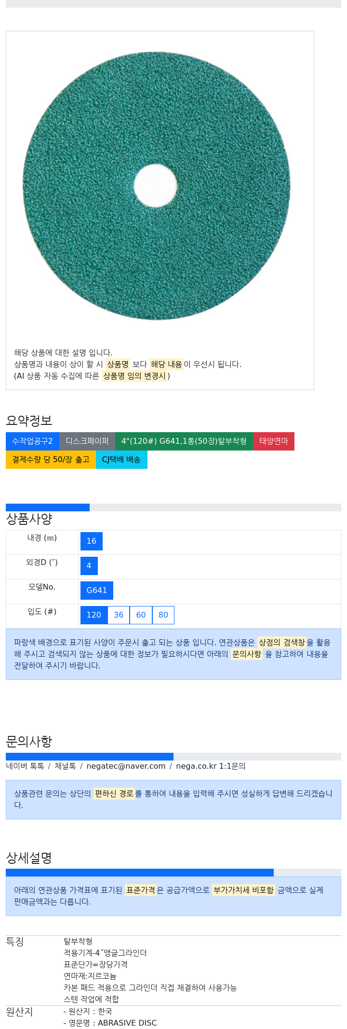Screen dimensions: 347x1029
Task: Open nega.co.kr 1:1문의 link
Action: click(211, 766)
